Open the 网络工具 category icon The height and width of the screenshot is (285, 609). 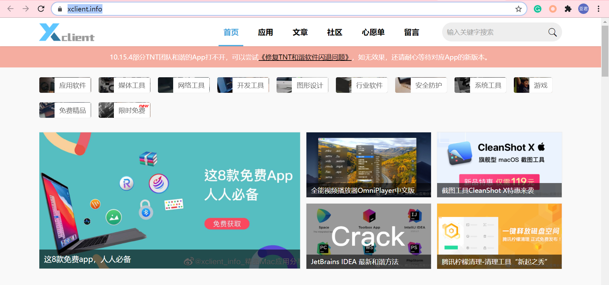[x=183, y=85]
